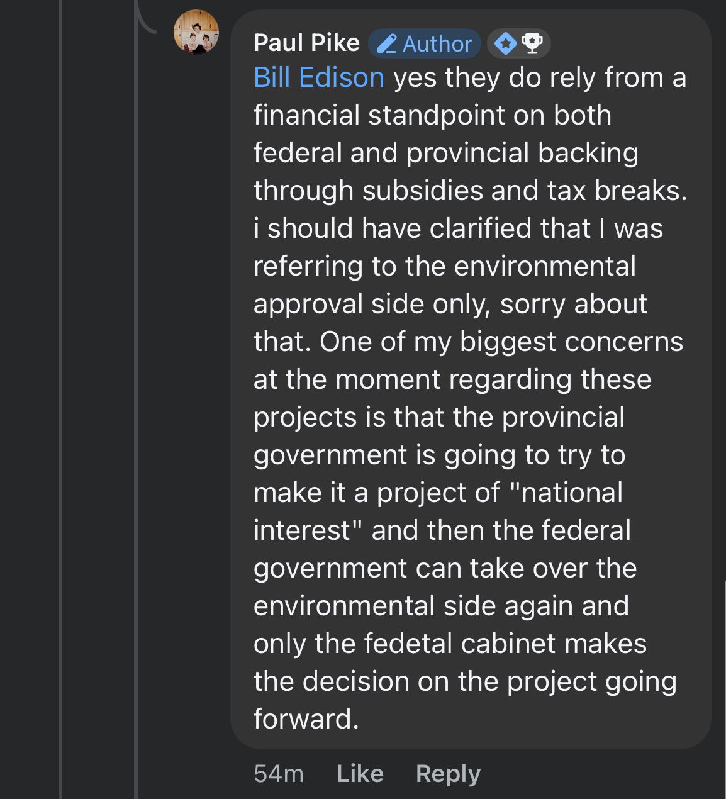Click the trophy badge icon
Viewport: 726px width, 799px height.
point(532,43)
